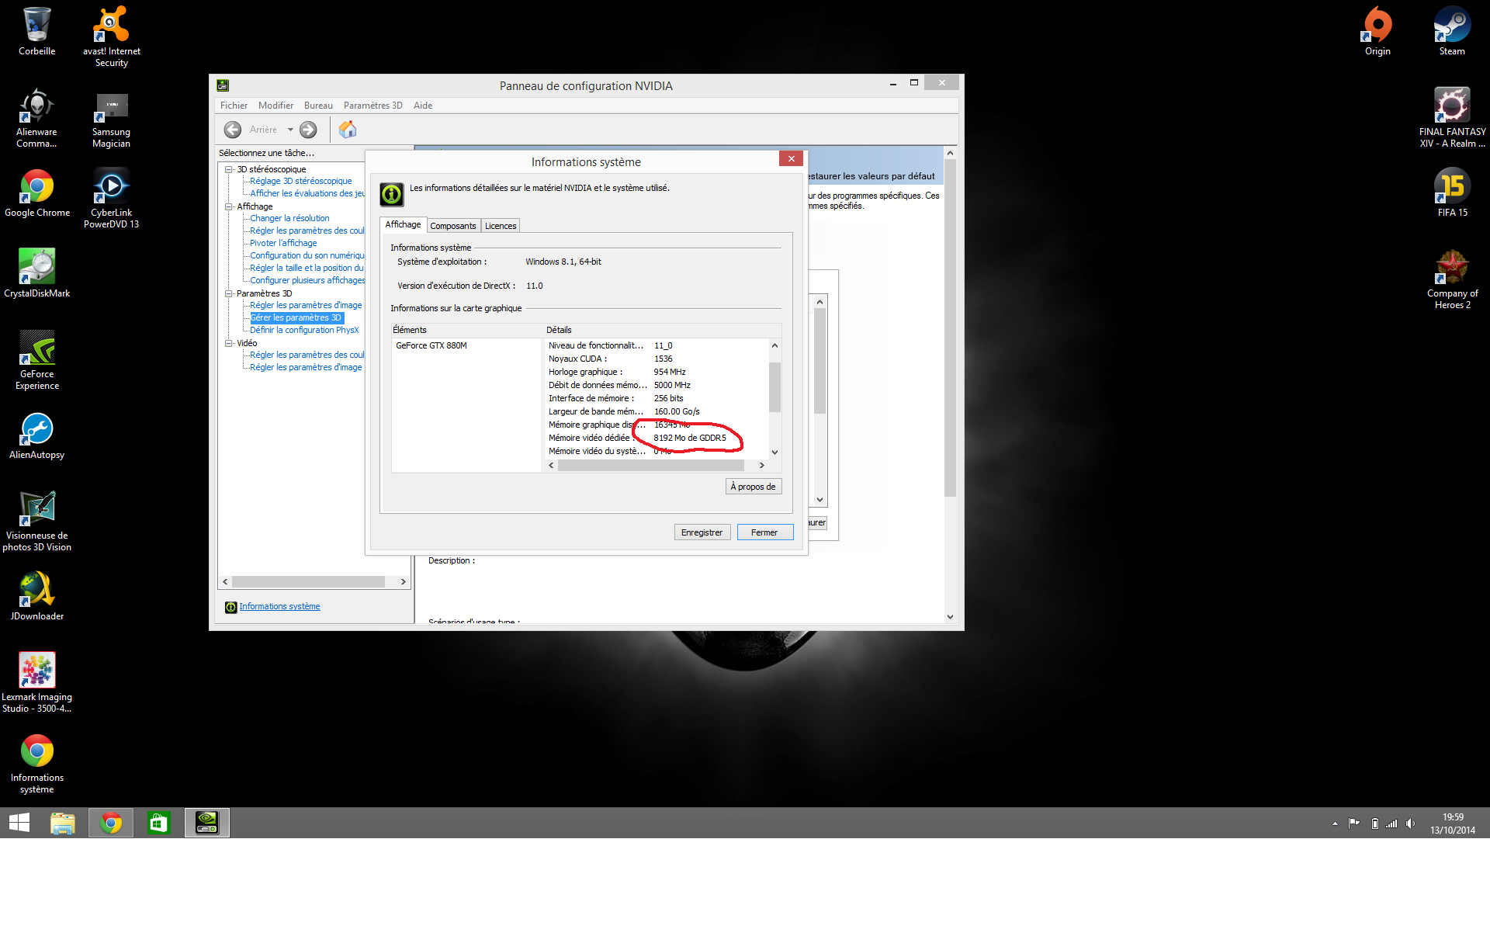Switch to the Licences tab

501,226
